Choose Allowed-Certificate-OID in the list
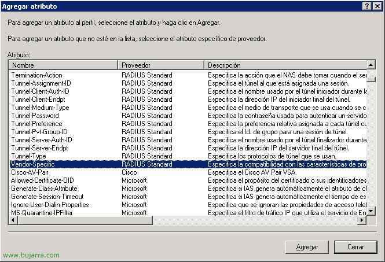385x262 pixels. click(x=42, y=180)
